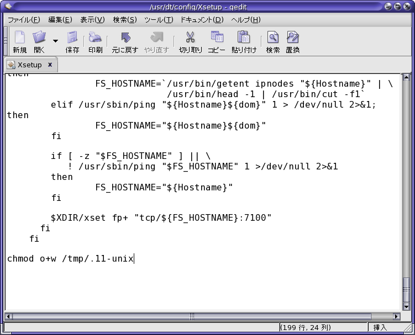415x335 pixels.
Task: Click the 印刷 (Print) toolbar icon
Action: 95,38
